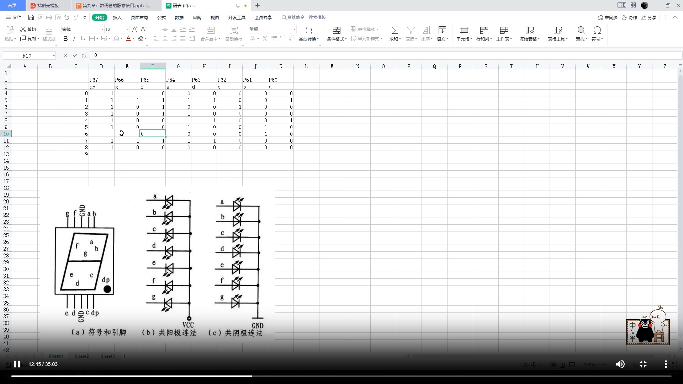Open the File menu
Image resolution: width=683 pixels, height=384 pixels.
[14, 17]
